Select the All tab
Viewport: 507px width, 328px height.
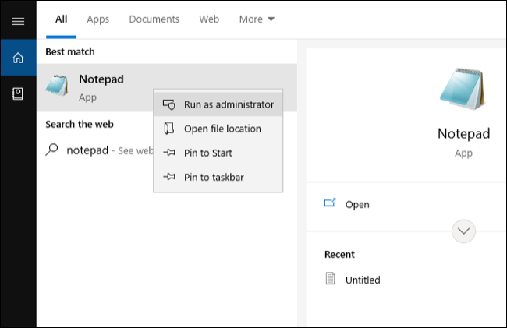pos(62,19)
